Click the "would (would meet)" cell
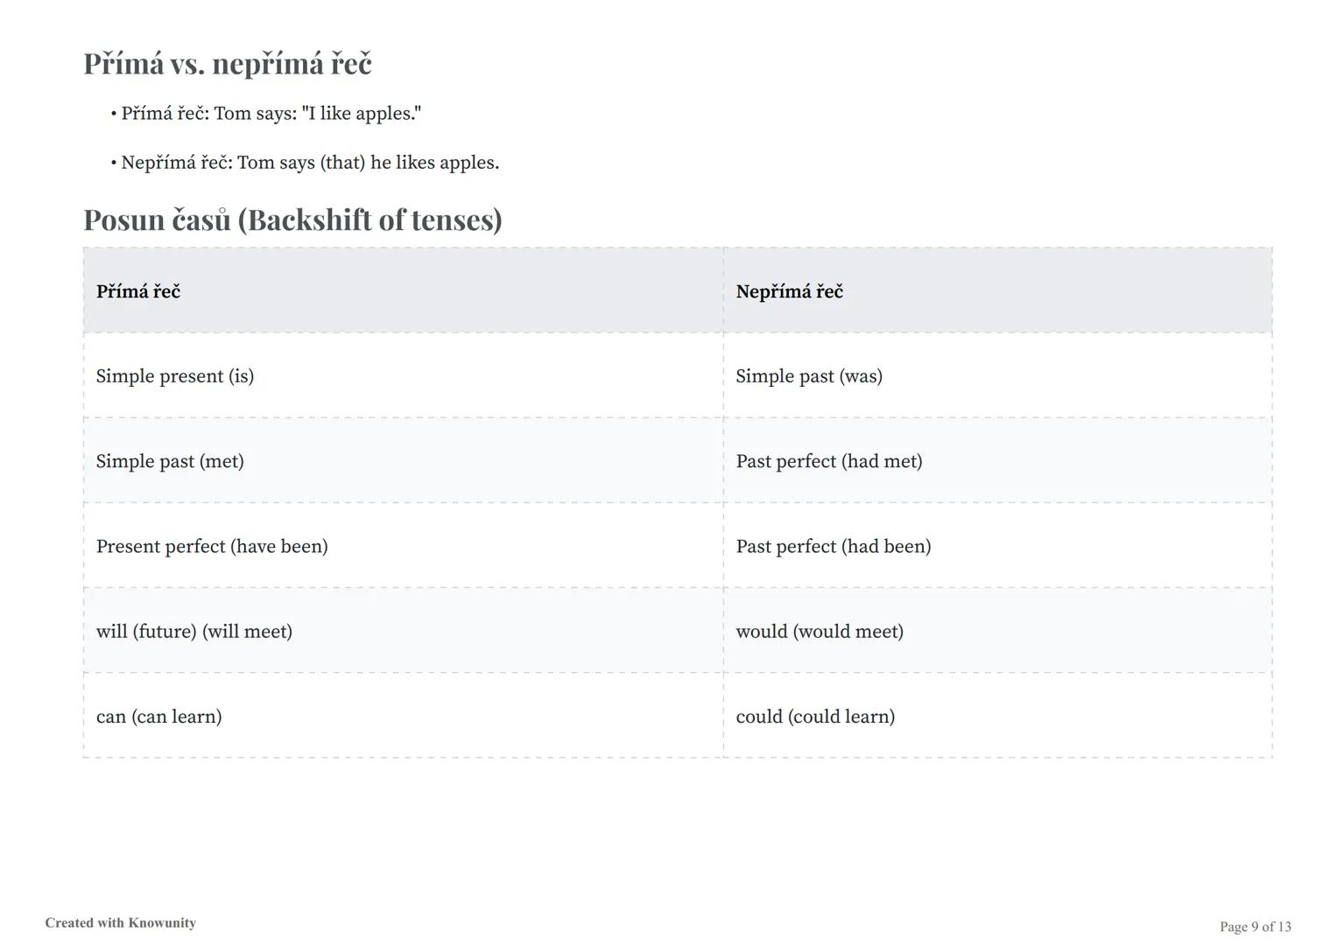 tap(820, 631)
